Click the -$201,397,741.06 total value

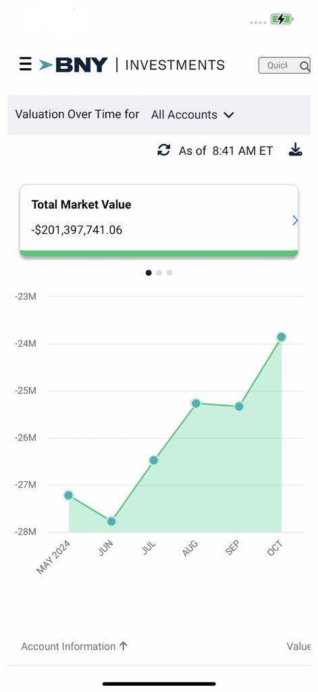[77, 230]
